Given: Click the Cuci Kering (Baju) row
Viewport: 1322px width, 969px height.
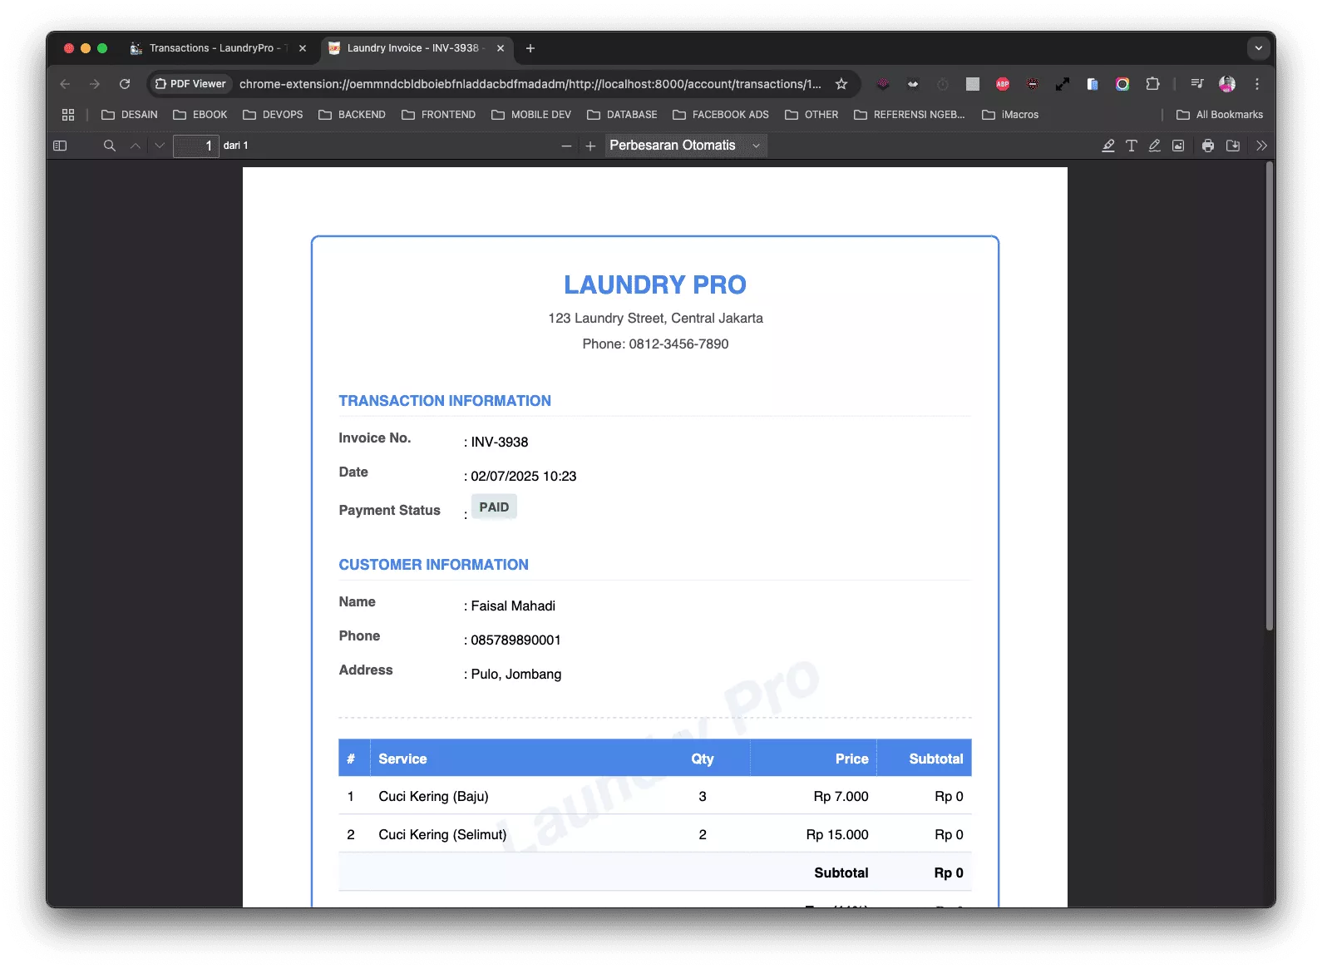Looking at the screenshot, I should [655, 797].
